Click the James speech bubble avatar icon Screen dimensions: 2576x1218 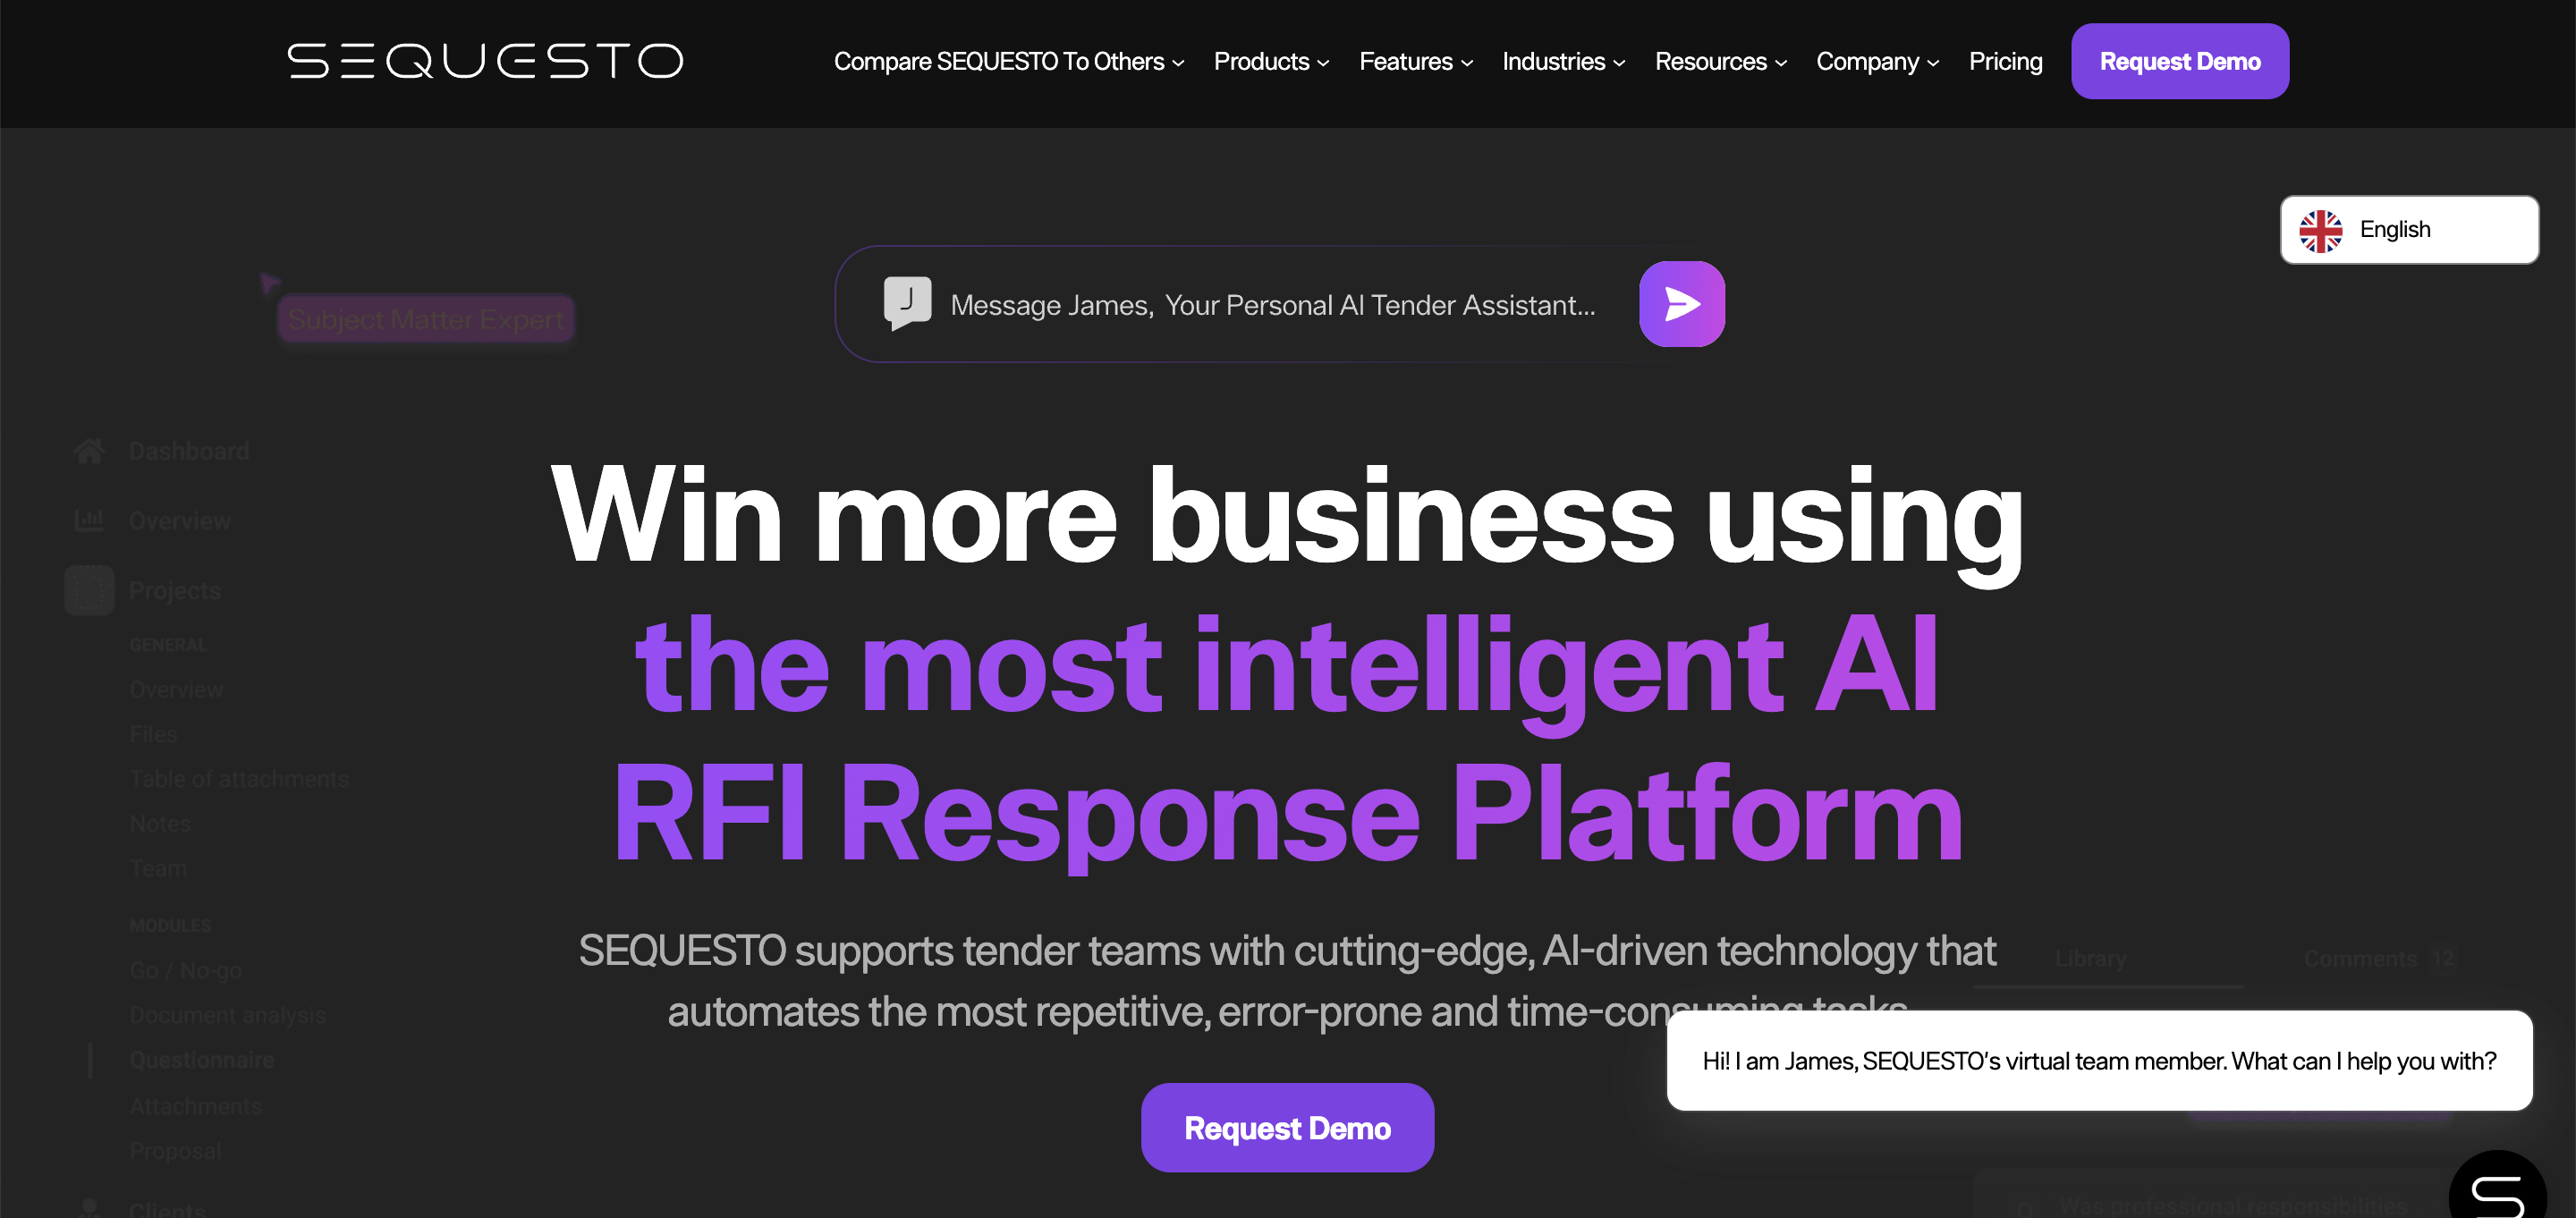[907, 302]
